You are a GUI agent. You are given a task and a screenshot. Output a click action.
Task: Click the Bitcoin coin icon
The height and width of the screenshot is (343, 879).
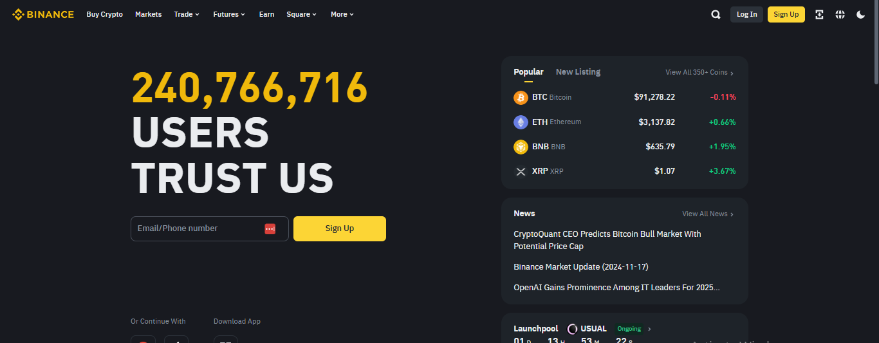(521, 97)
